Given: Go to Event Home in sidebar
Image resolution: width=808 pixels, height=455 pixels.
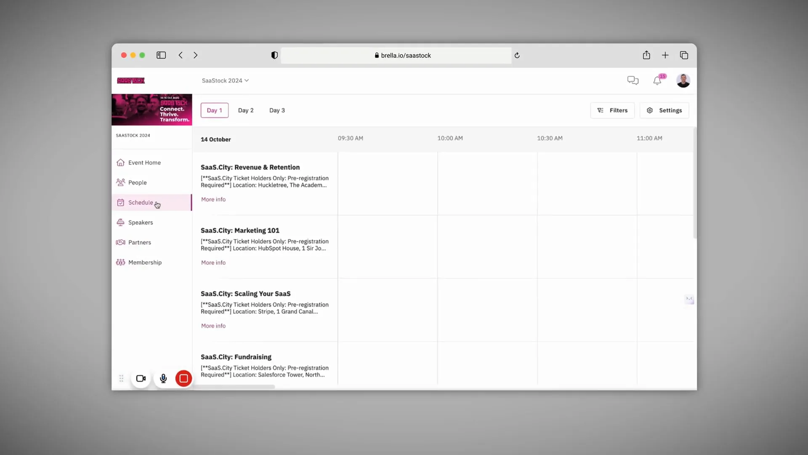Looking at the screenshot, I should (152, 163).
